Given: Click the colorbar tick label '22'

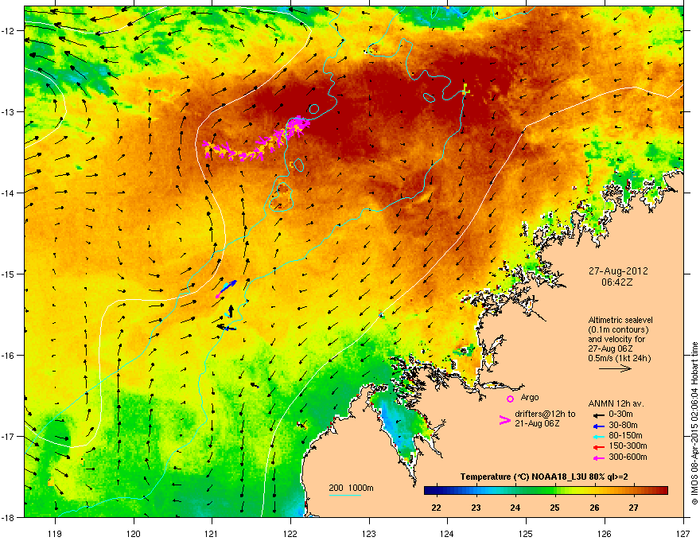Looking at the screenshot, I should (437, 508).
